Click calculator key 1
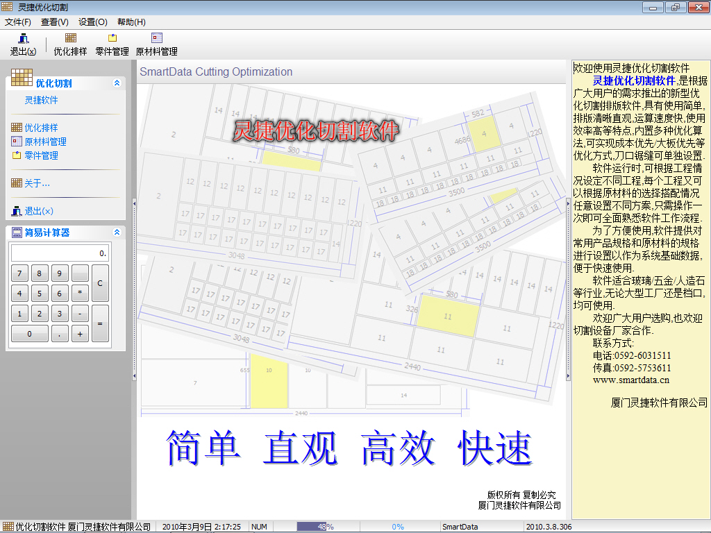Screen dimensions: 711x533 point(19,313)
